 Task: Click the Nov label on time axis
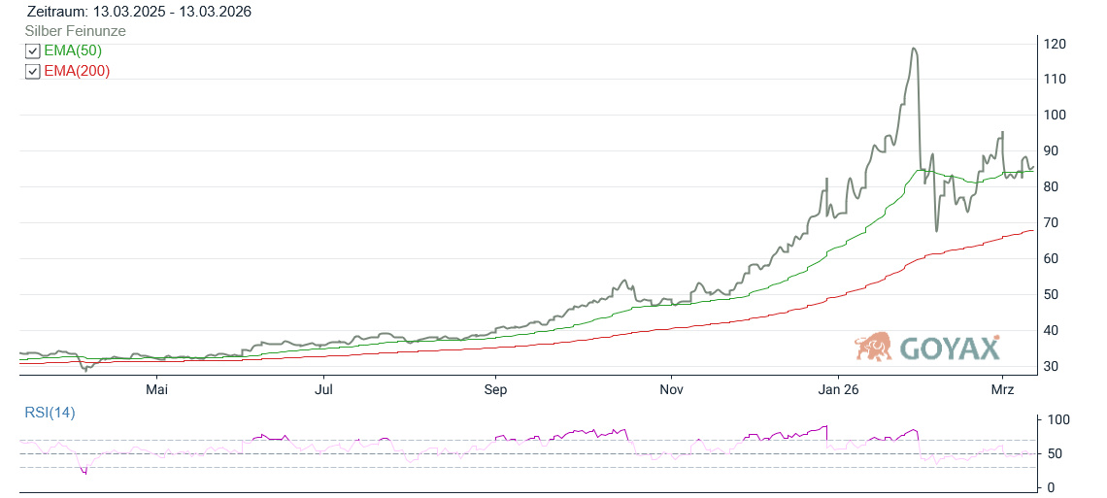(x=671, y=390)
